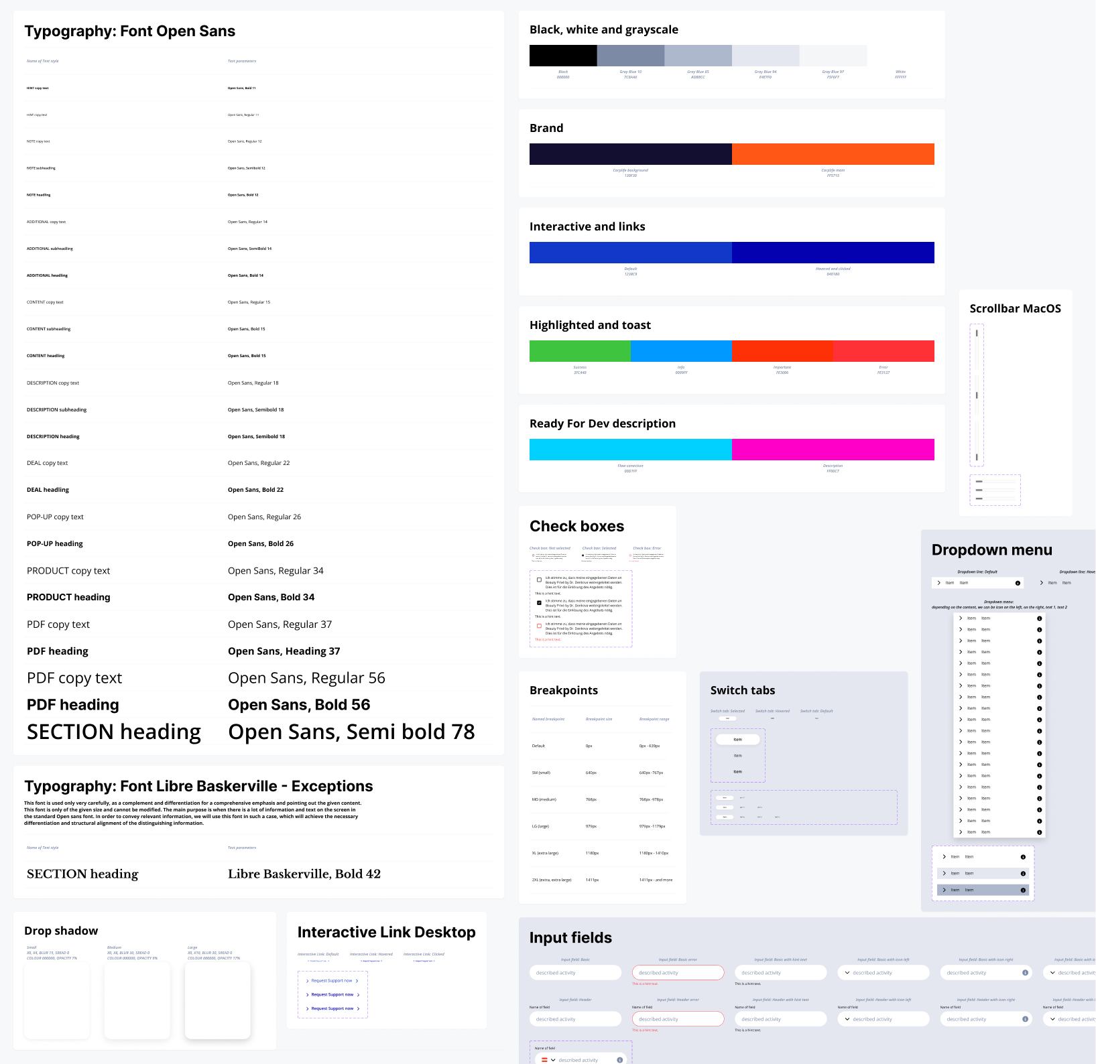Open chevron in Header with icon left field
This screenshot has width=1096, height=1064.
click(847, 1019)
